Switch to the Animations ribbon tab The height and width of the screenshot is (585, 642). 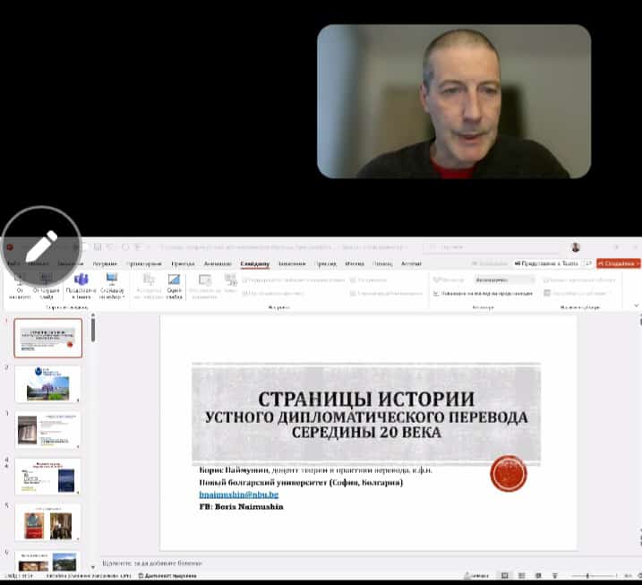[217, 263]
